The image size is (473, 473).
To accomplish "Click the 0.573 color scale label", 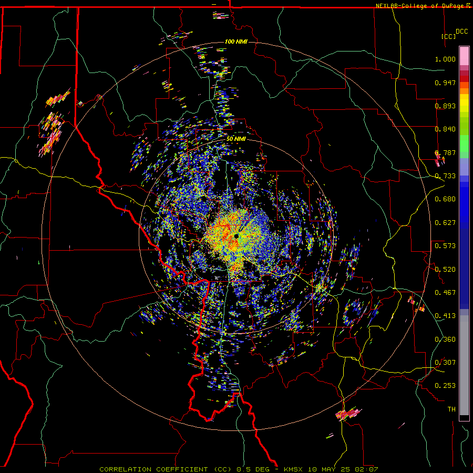I will (445, 246).
